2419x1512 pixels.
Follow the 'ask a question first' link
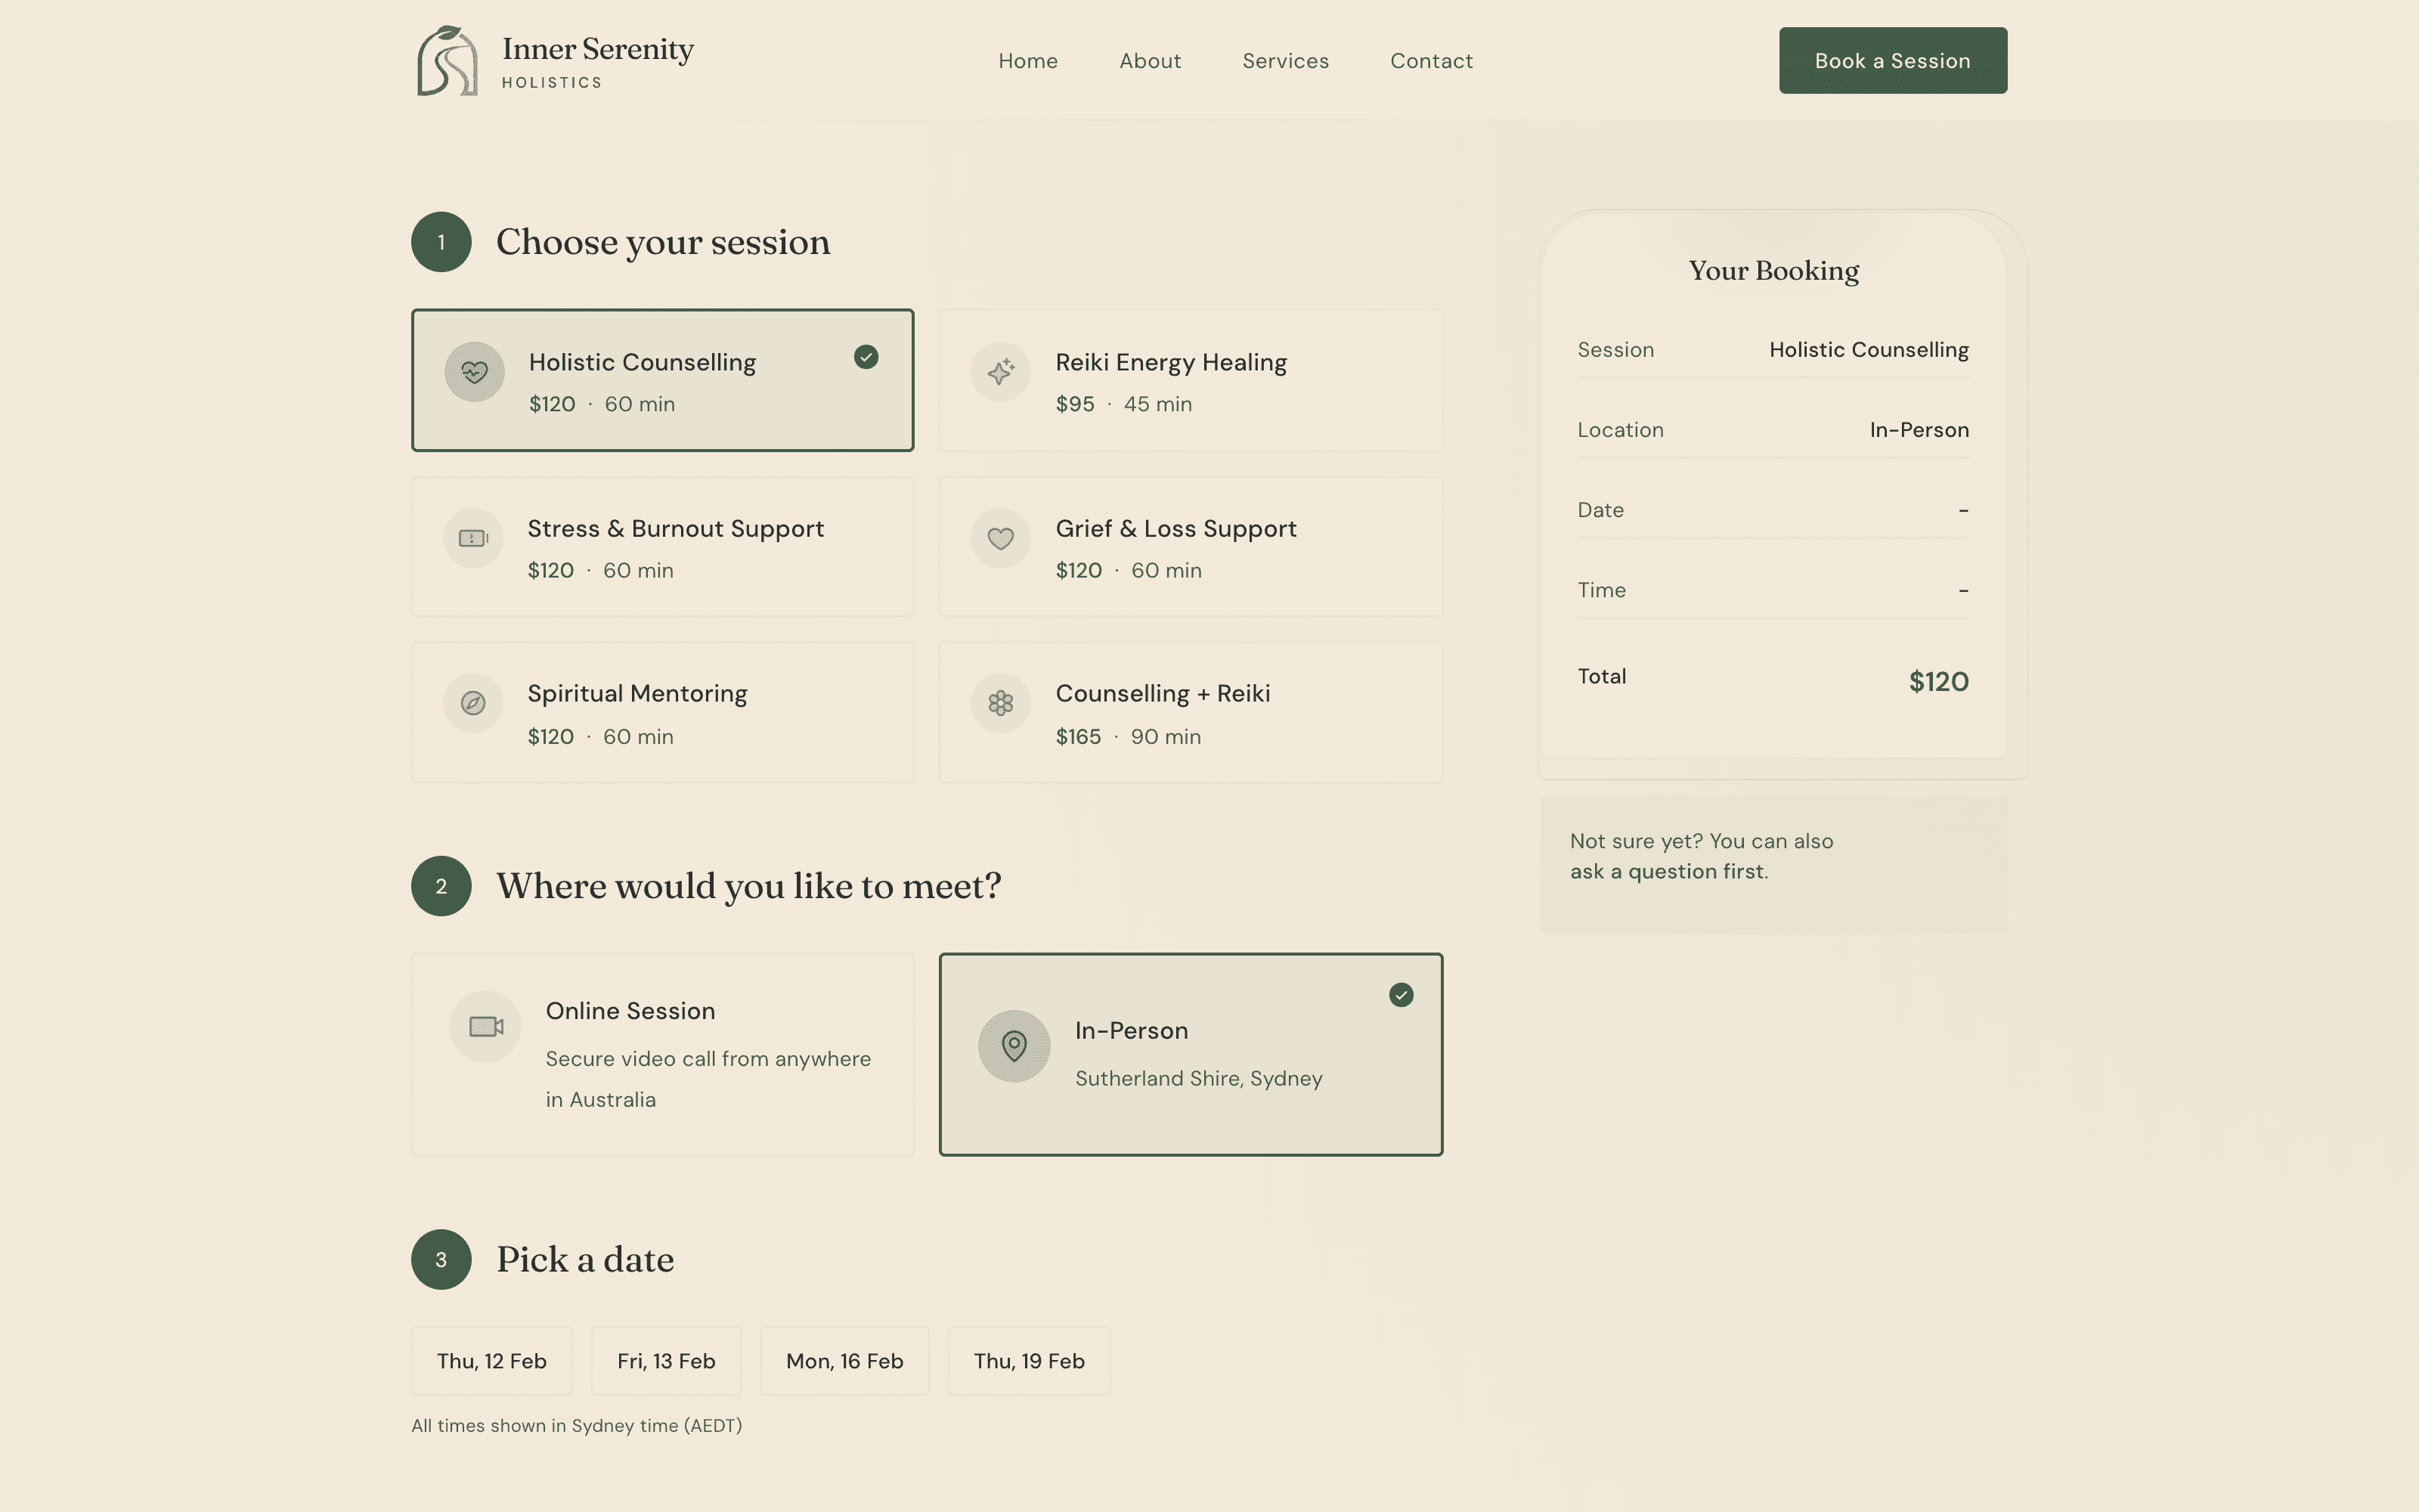[x=1668, y=871]
